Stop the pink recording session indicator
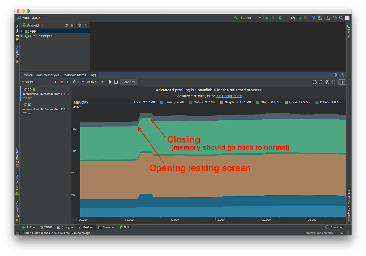 click(61, 82)
